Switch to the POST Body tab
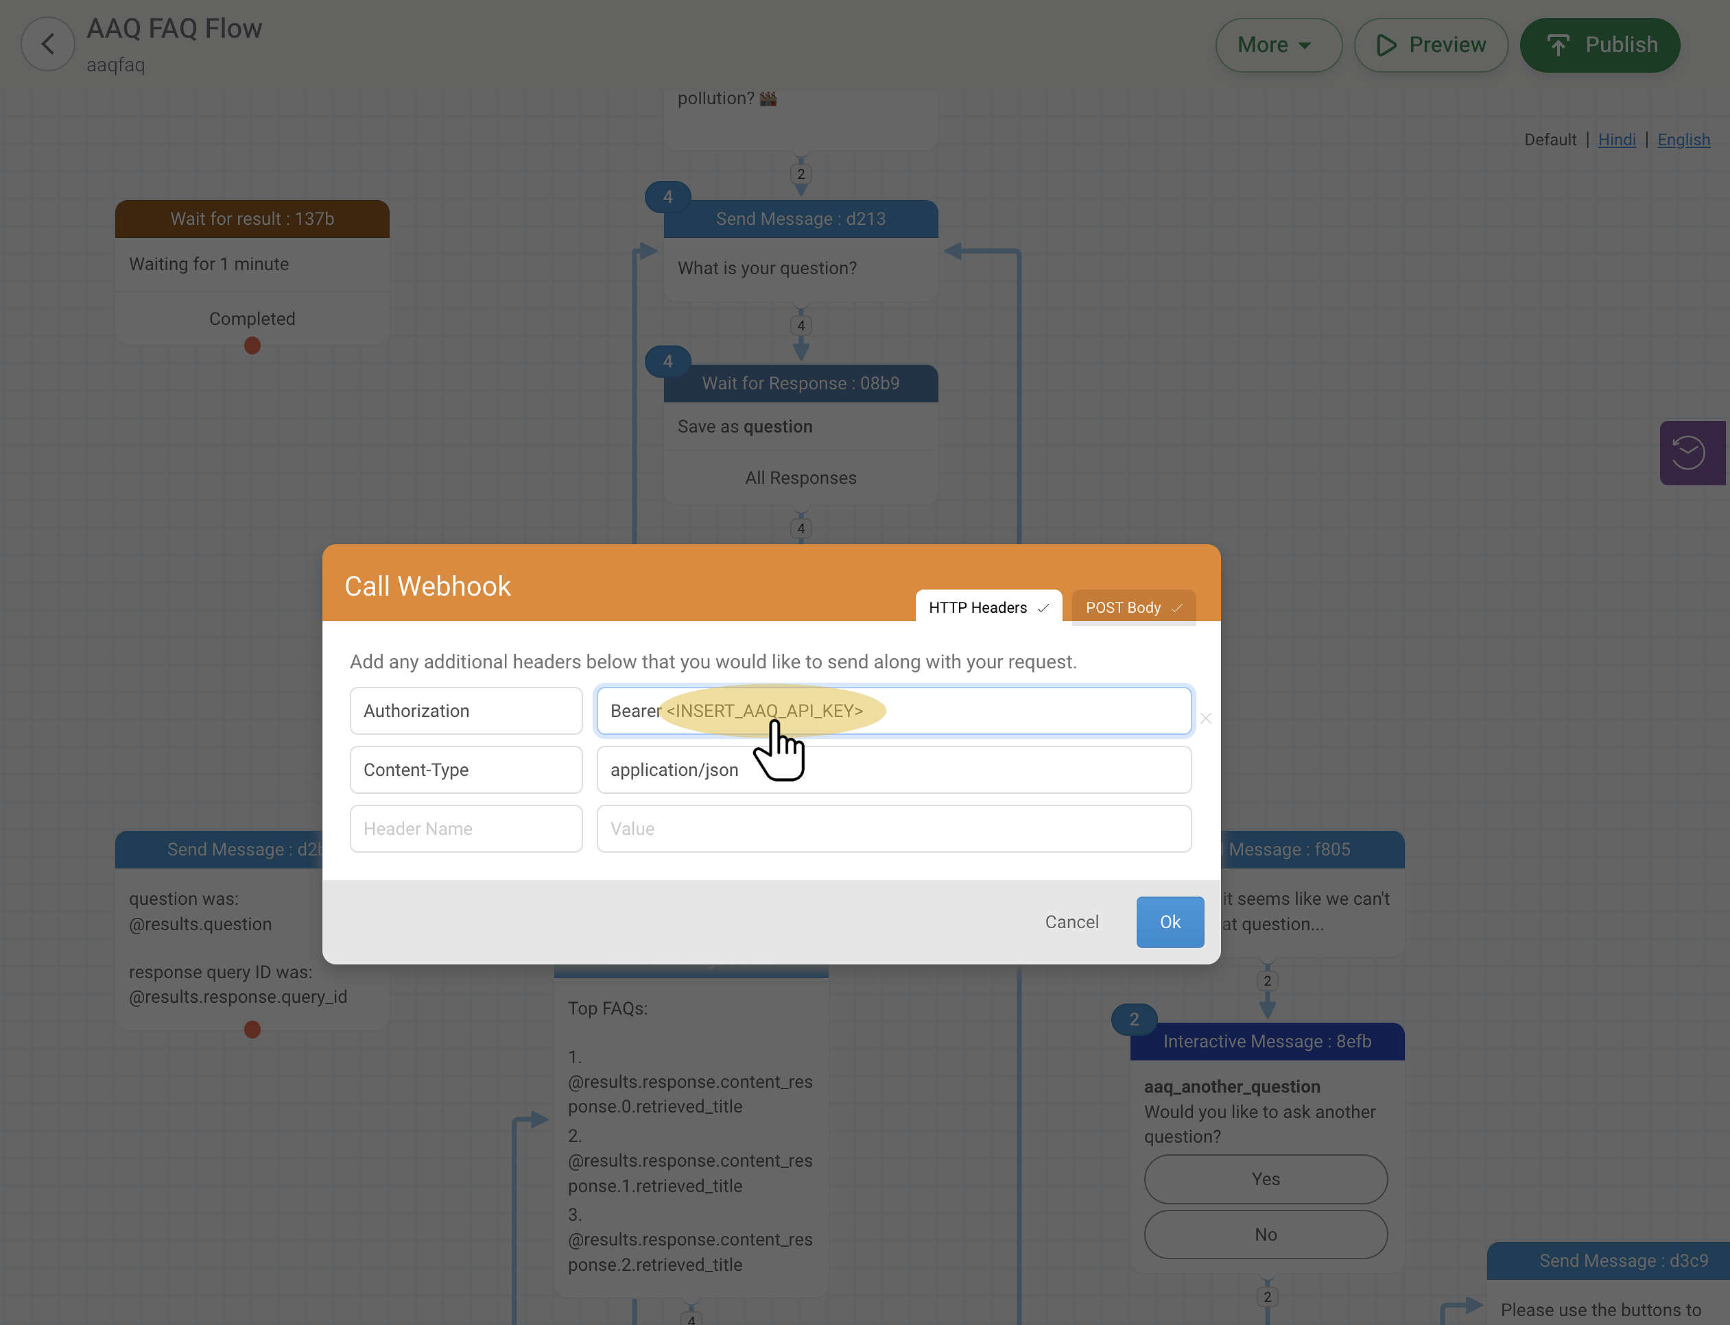This screenshot has width=1730, height=1325. (x=1133, y=607)
